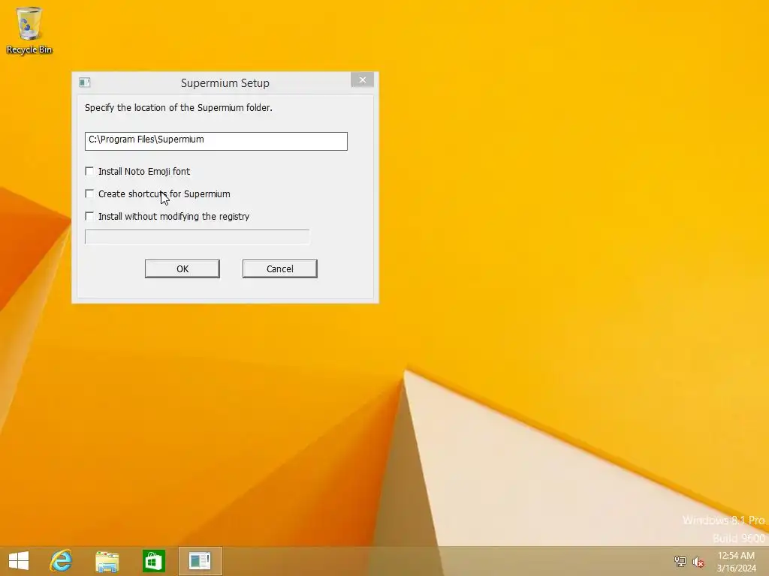Viewport: 769px width, 576px height.
Task: Click the "Specify the location of the Supermium folder." text
Action: coord(179,108)
